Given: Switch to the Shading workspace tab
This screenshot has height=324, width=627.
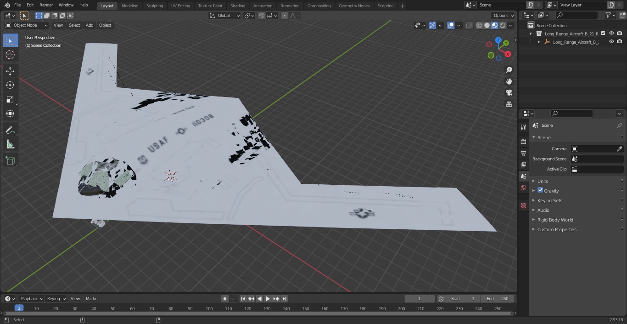Looking at the screenshot, I should coord(238,6).
